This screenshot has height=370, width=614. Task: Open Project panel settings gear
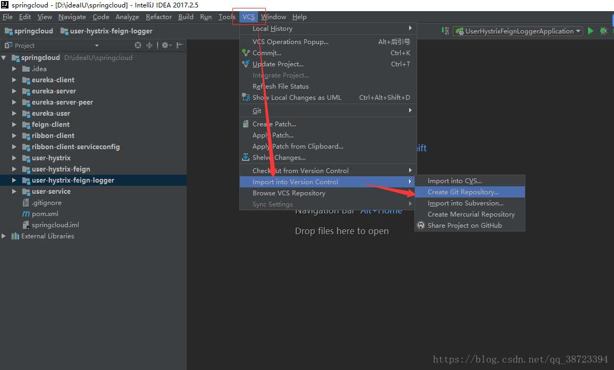(x=166, y=46)
